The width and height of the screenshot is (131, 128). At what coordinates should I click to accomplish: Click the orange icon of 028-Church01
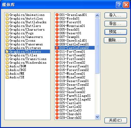tap(57, 114)
